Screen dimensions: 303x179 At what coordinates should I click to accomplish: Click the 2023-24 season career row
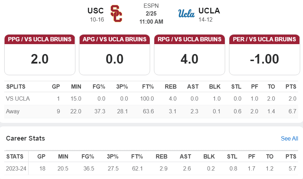pyautogui.click(x=151, y=168)
